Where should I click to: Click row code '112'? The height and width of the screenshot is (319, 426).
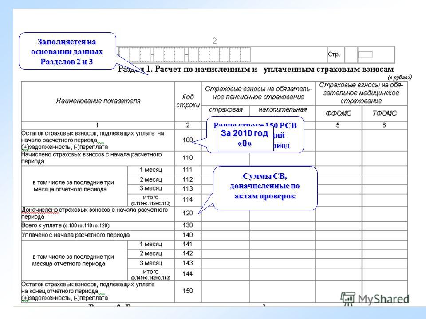point(188,179)
